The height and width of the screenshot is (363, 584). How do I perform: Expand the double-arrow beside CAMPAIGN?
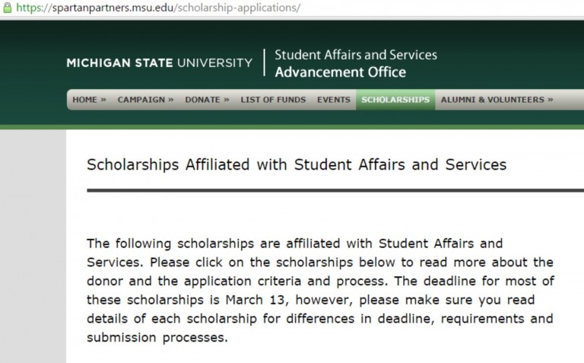tap(171, 100)
